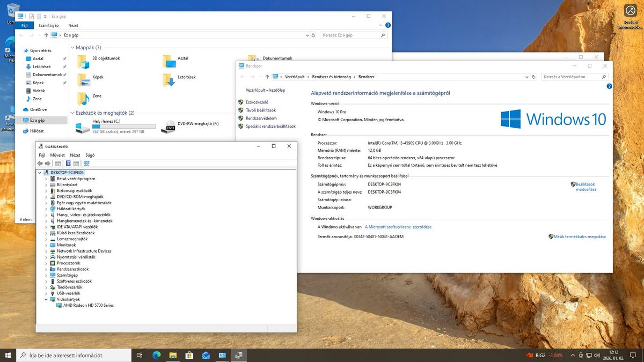Screen dimensions: 644x362
Task: Click Beállítások módosítása link
Action: click(586, 187)
